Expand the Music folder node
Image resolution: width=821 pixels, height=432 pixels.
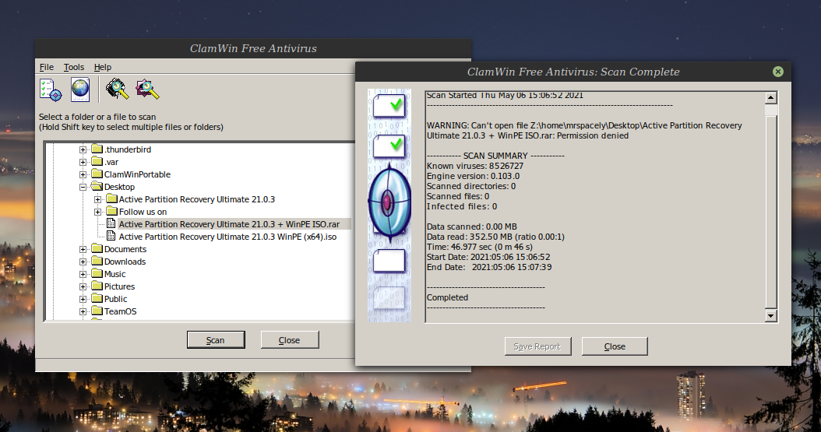click(83, 274)
